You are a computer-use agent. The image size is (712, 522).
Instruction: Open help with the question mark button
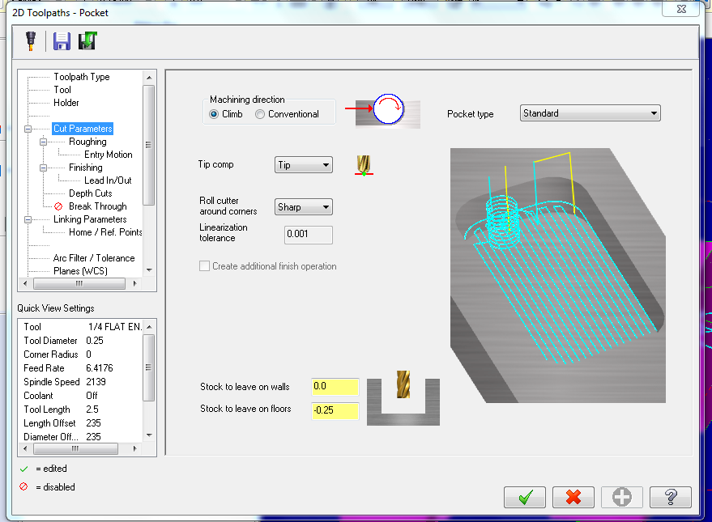click(x=670, y=497)
